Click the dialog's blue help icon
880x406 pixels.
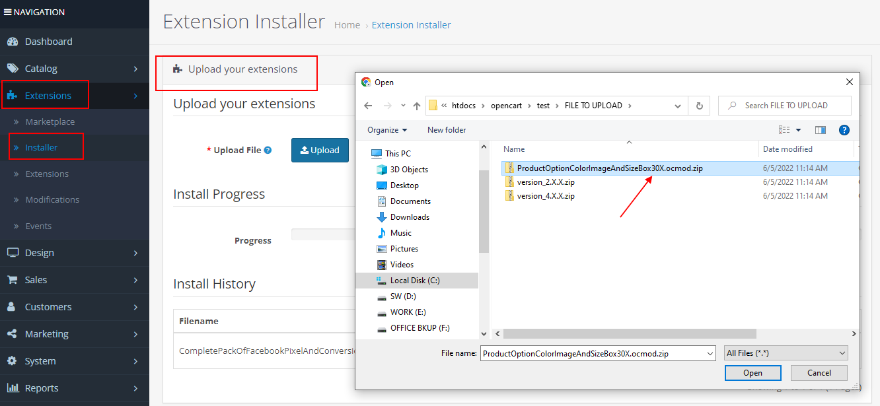click(x=844, y=130)
